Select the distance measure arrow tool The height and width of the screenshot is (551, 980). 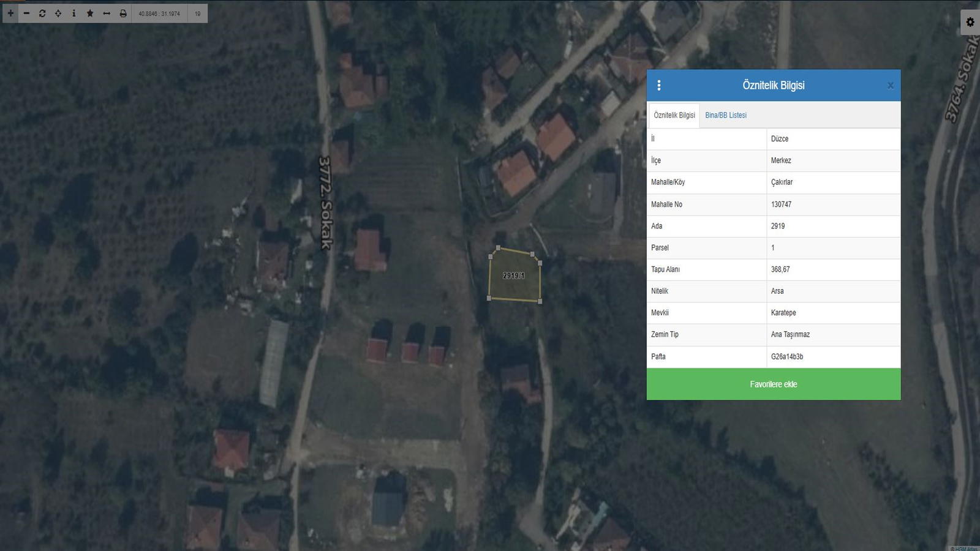point(107,13)
